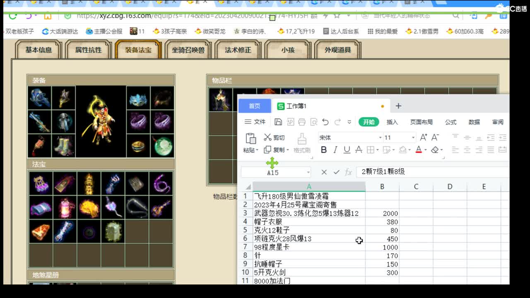Screen dimensions: 530x298
Task: Click the pink lantern 法宝 icon
Action: coord(65,207)
